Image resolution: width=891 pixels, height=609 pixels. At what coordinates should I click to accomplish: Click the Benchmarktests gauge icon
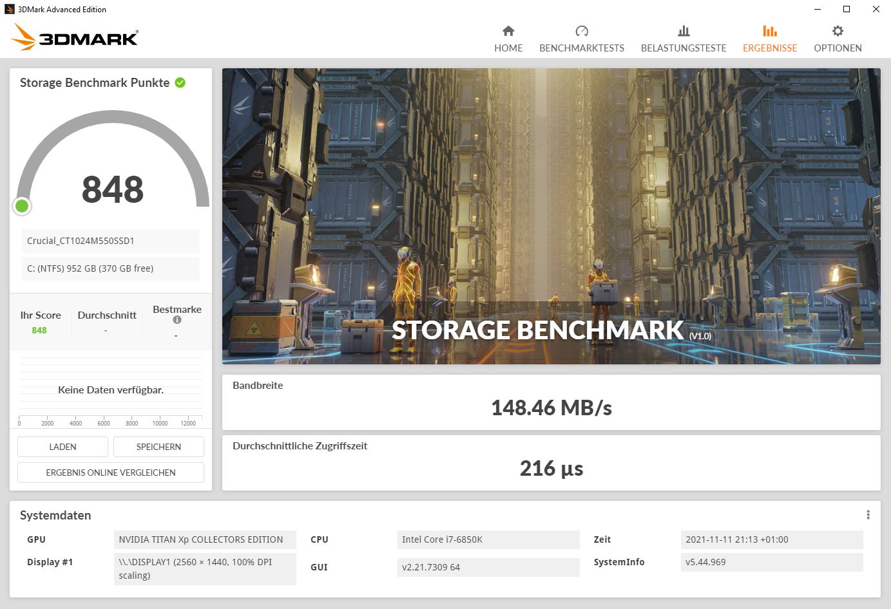[x=582, y=31]
